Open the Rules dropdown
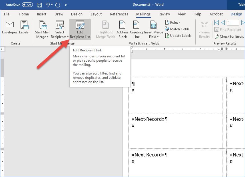Image resolution: width=245 pixels, height=177 pixels. [173, 23]
